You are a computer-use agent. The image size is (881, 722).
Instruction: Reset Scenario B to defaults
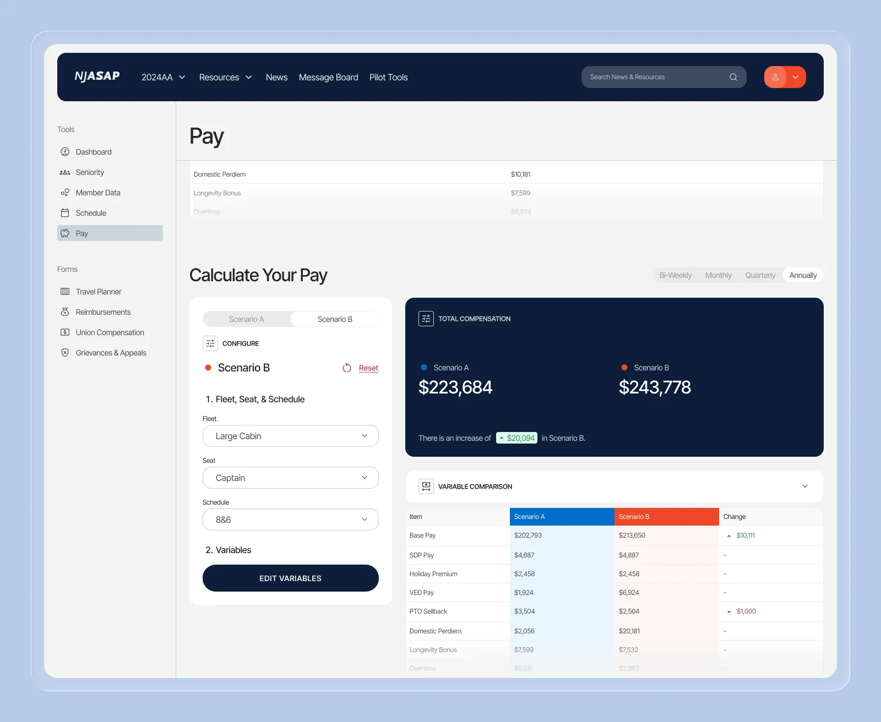[x=368, y=368]
